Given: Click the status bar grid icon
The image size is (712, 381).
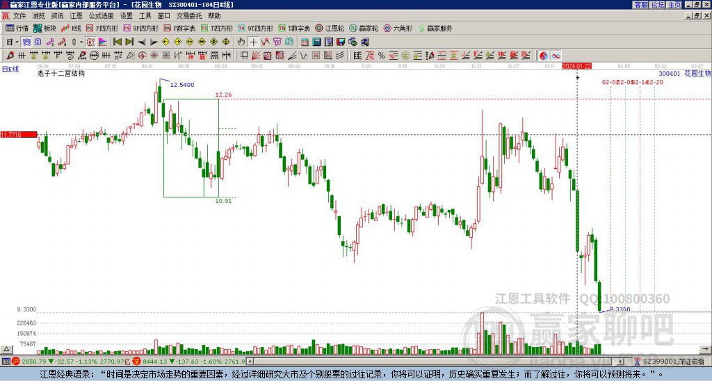Looking at the screenshot, I should pyautogui.click(x=6, y=362).
